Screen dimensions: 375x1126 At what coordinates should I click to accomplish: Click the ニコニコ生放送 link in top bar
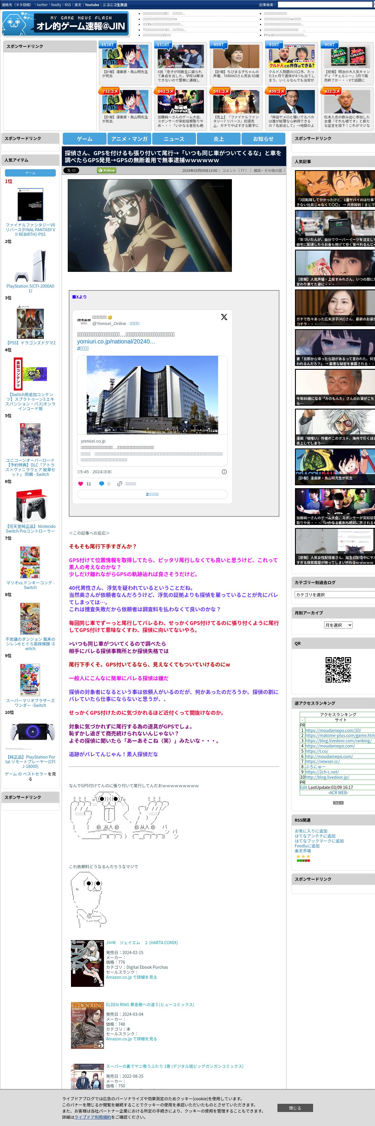115,5
